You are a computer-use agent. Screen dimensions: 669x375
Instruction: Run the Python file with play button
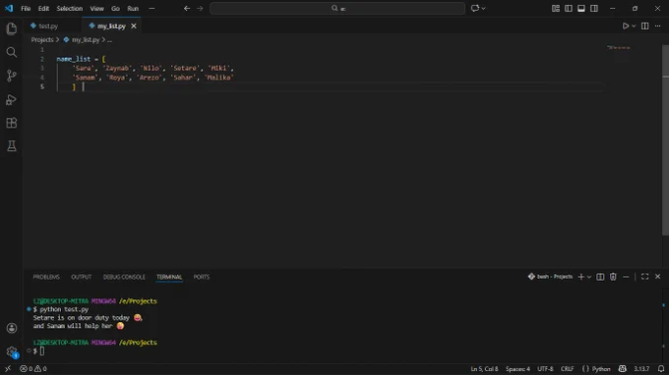[625, 26]
